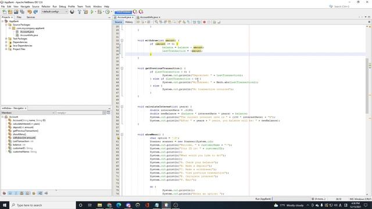
Task: Click the Clean and Build icon
Action: tap(85, 12)
